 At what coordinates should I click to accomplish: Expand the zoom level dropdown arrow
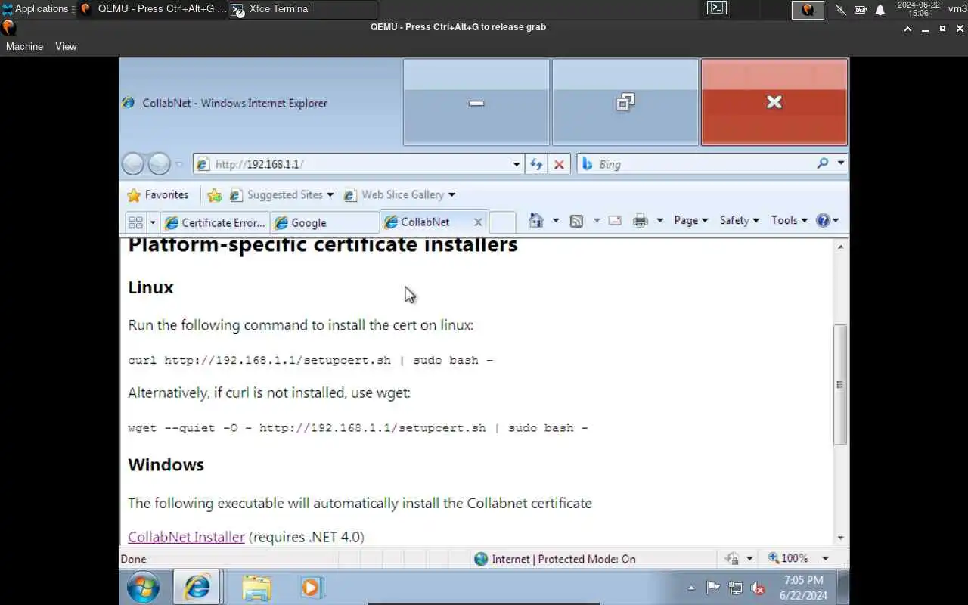tap(825, 558)
